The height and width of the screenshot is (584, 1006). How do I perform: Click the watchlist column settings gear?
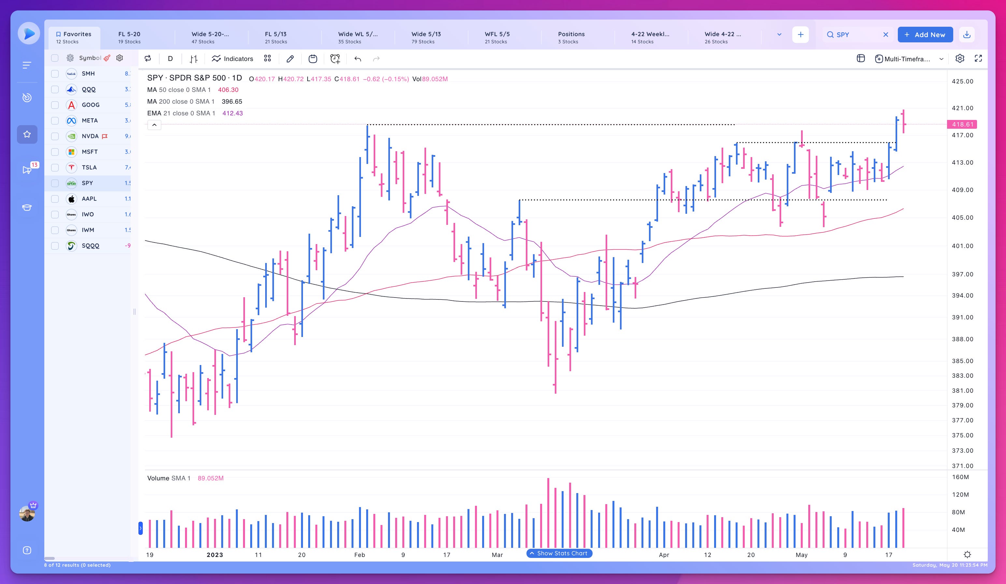[x=119, y=58]
